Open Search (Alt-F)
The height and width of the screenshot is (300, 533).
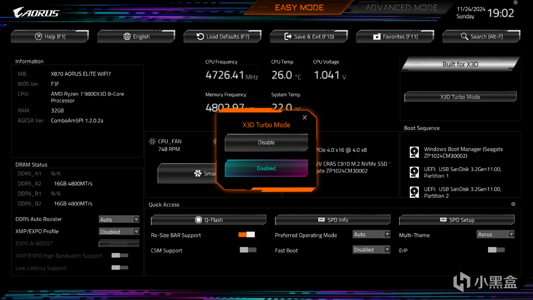(x=481, y=37)
